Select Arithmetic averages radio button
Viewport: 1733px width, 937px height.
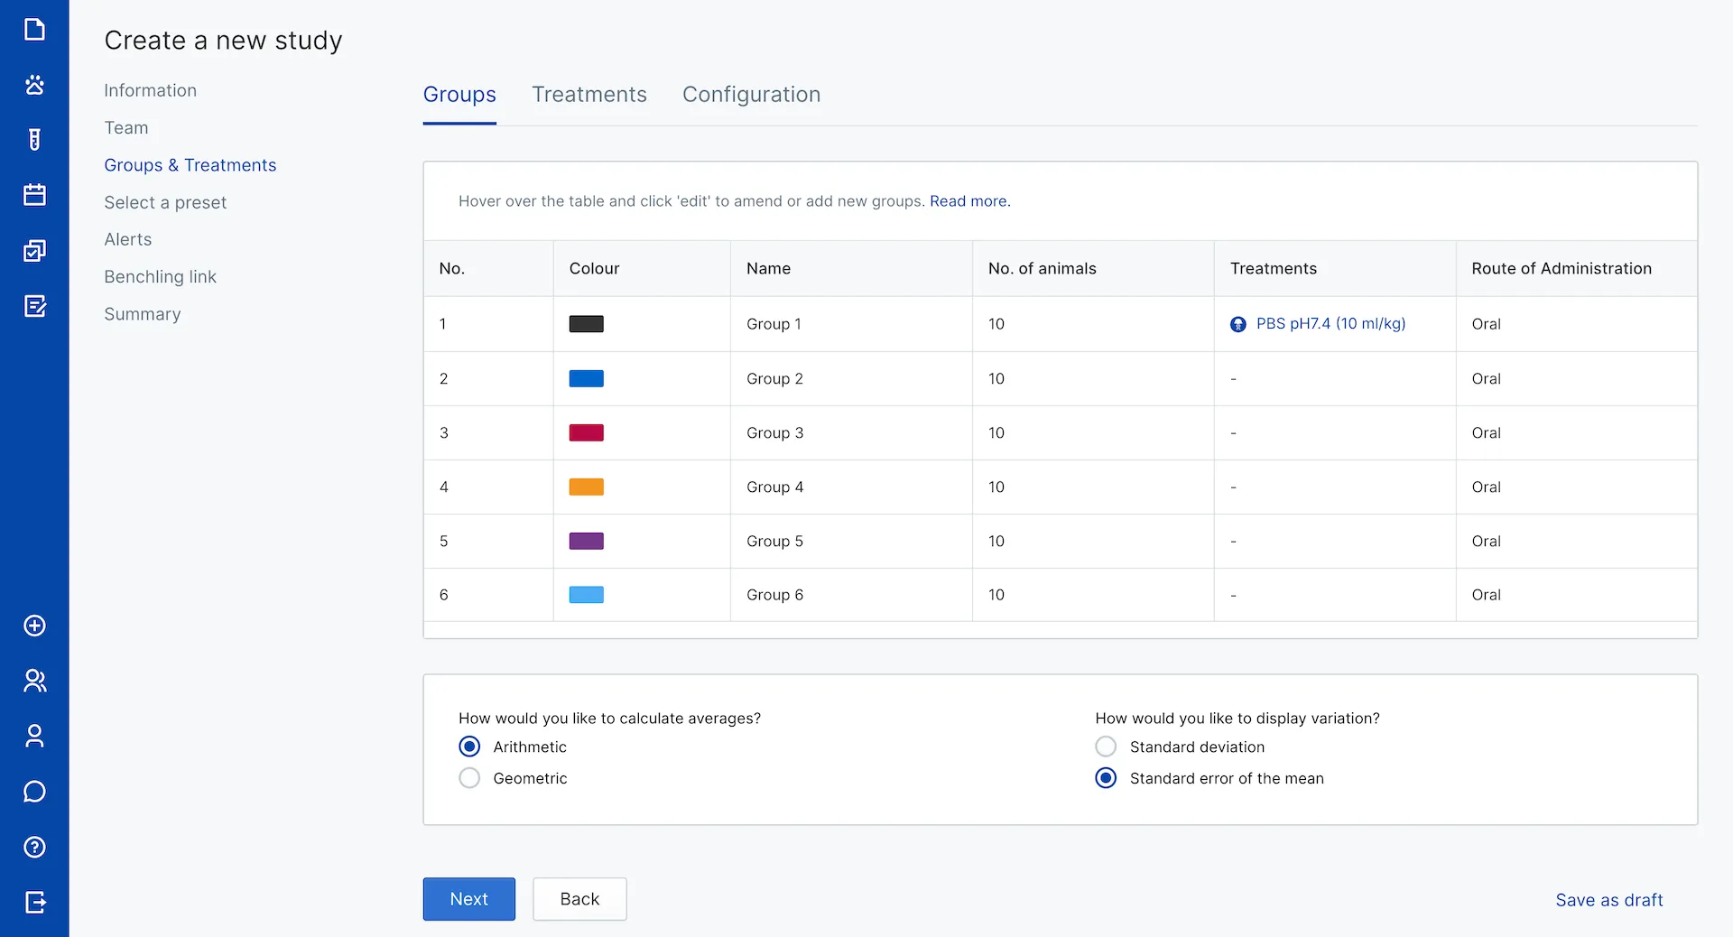[x=469, y=747]
